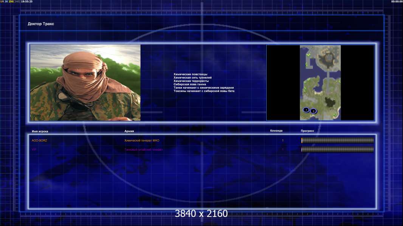Click the "Армия" column header
The width and height of the screenshot is (403, 226).
tap(129, 131)
